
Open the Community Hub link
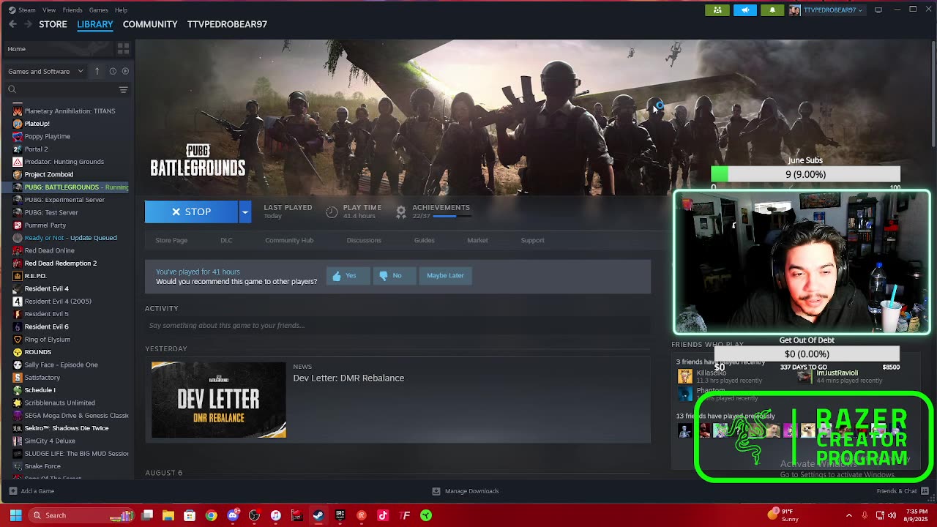coord(289,240)
